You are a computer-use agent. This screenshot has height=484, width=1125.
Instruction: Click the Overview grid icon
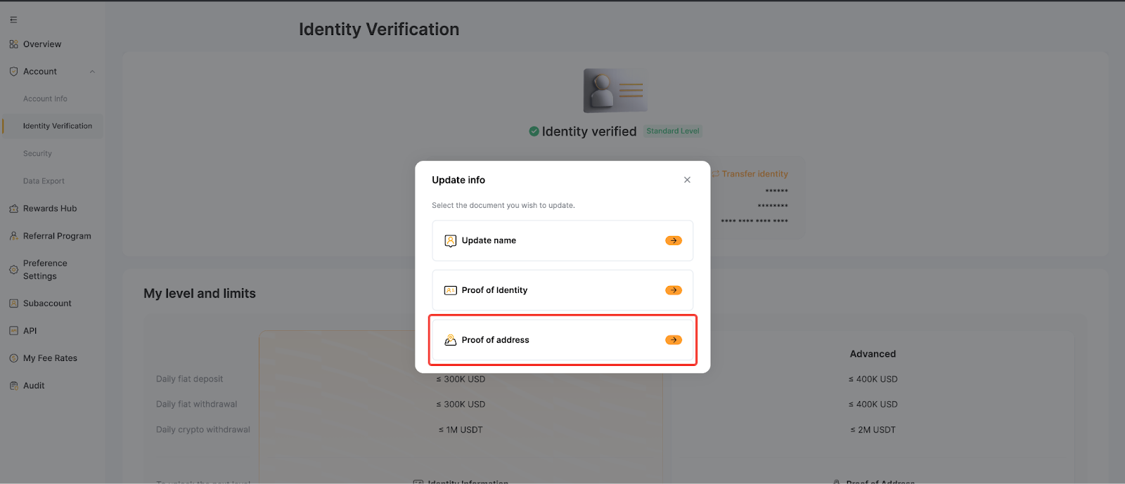point(13,44)
